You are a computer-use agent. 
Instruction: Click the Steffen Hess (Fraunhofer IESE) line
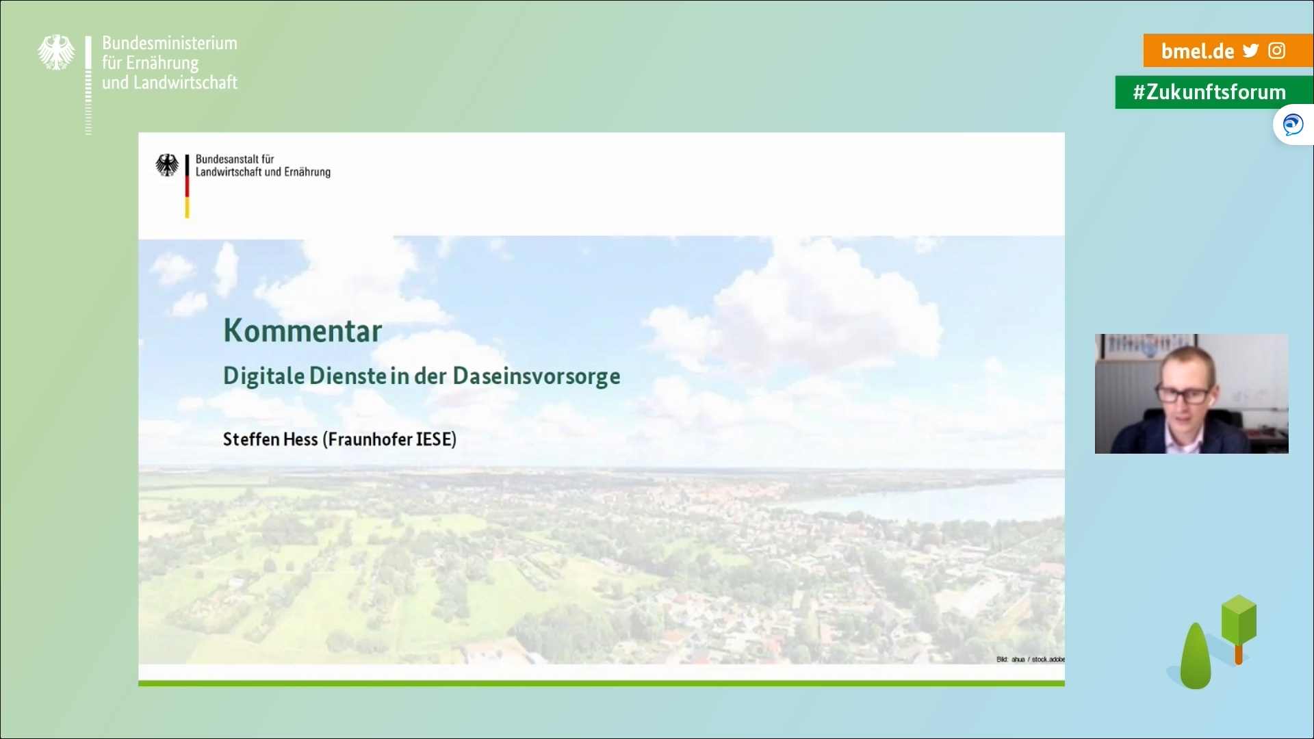tap(339, 439)
